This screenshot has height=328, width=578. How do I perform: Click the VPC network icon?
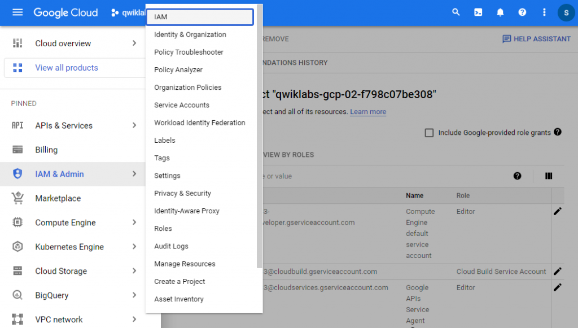pos(17,319)
